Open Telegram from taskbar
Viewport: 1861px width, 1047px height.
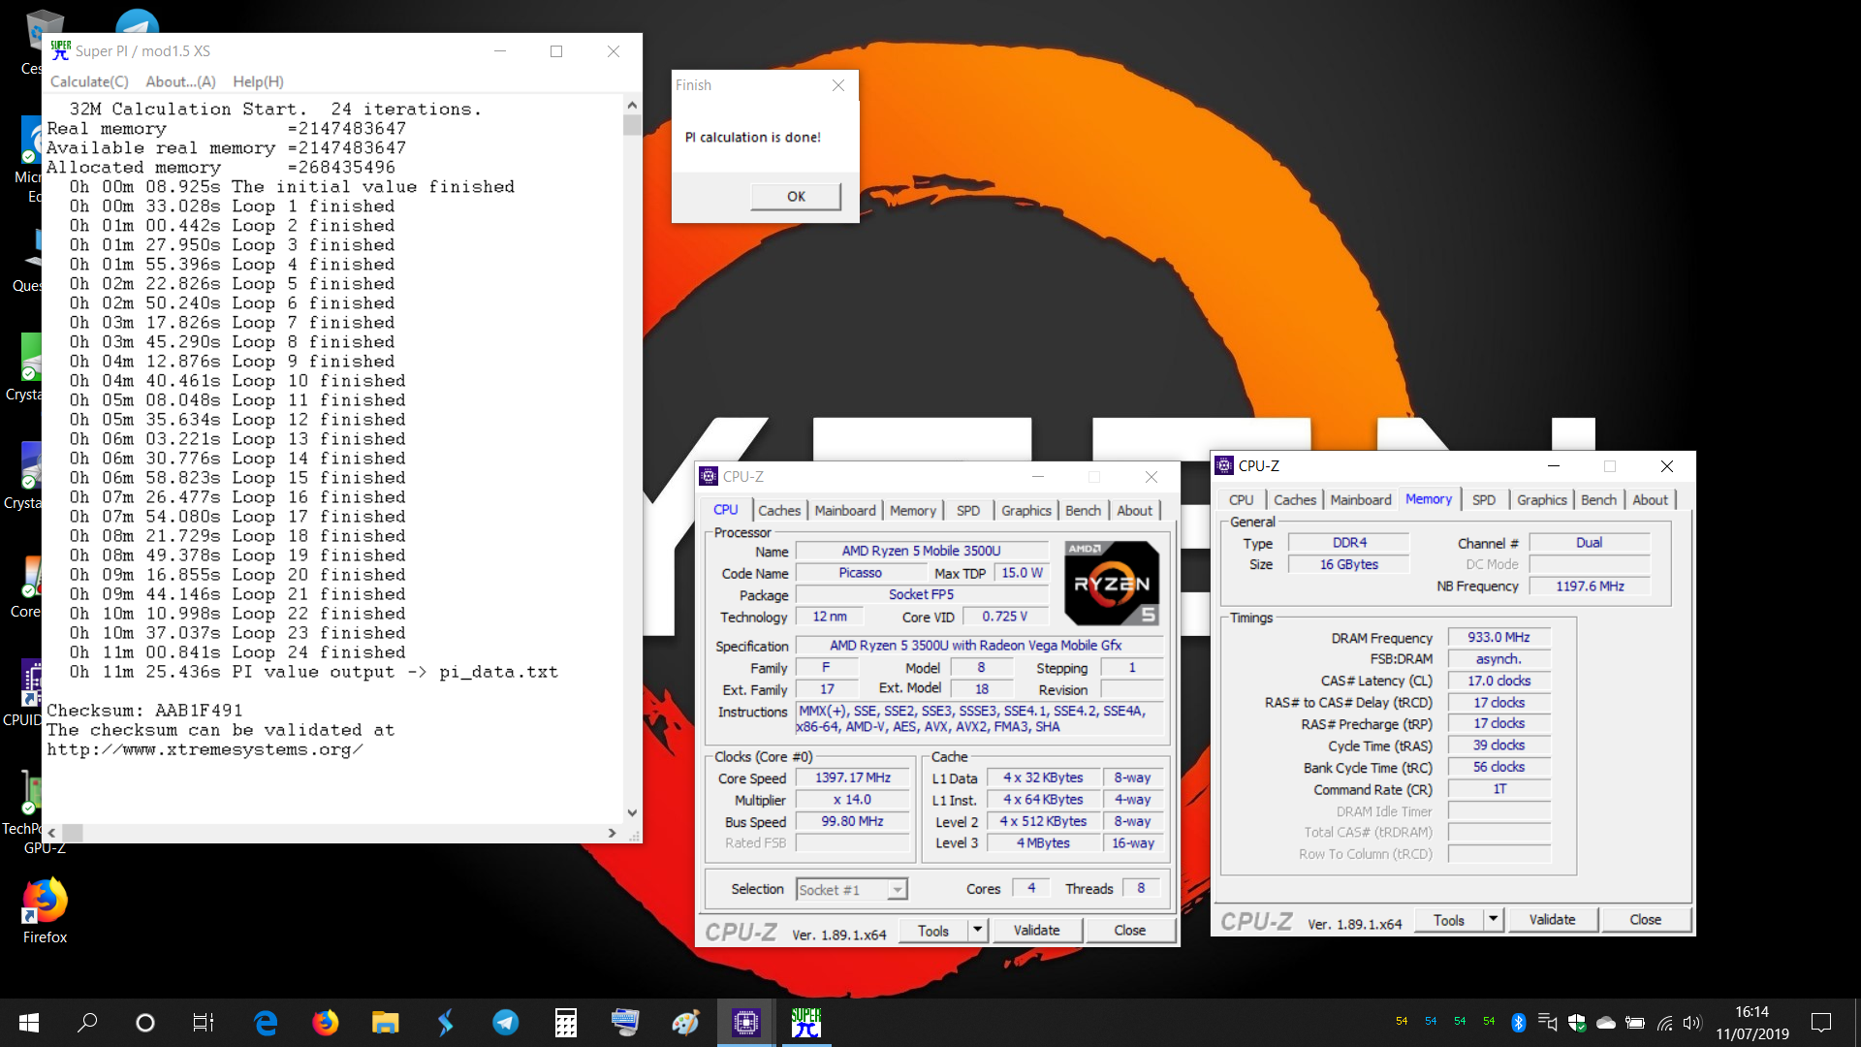click(x=506, y=1023)
